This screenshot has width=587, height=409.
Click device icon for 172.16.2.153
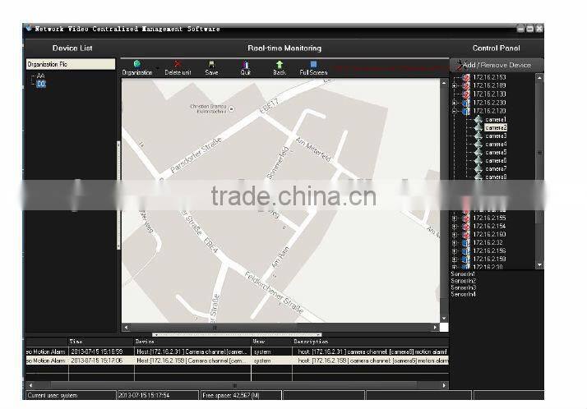(x=465, y=78)
